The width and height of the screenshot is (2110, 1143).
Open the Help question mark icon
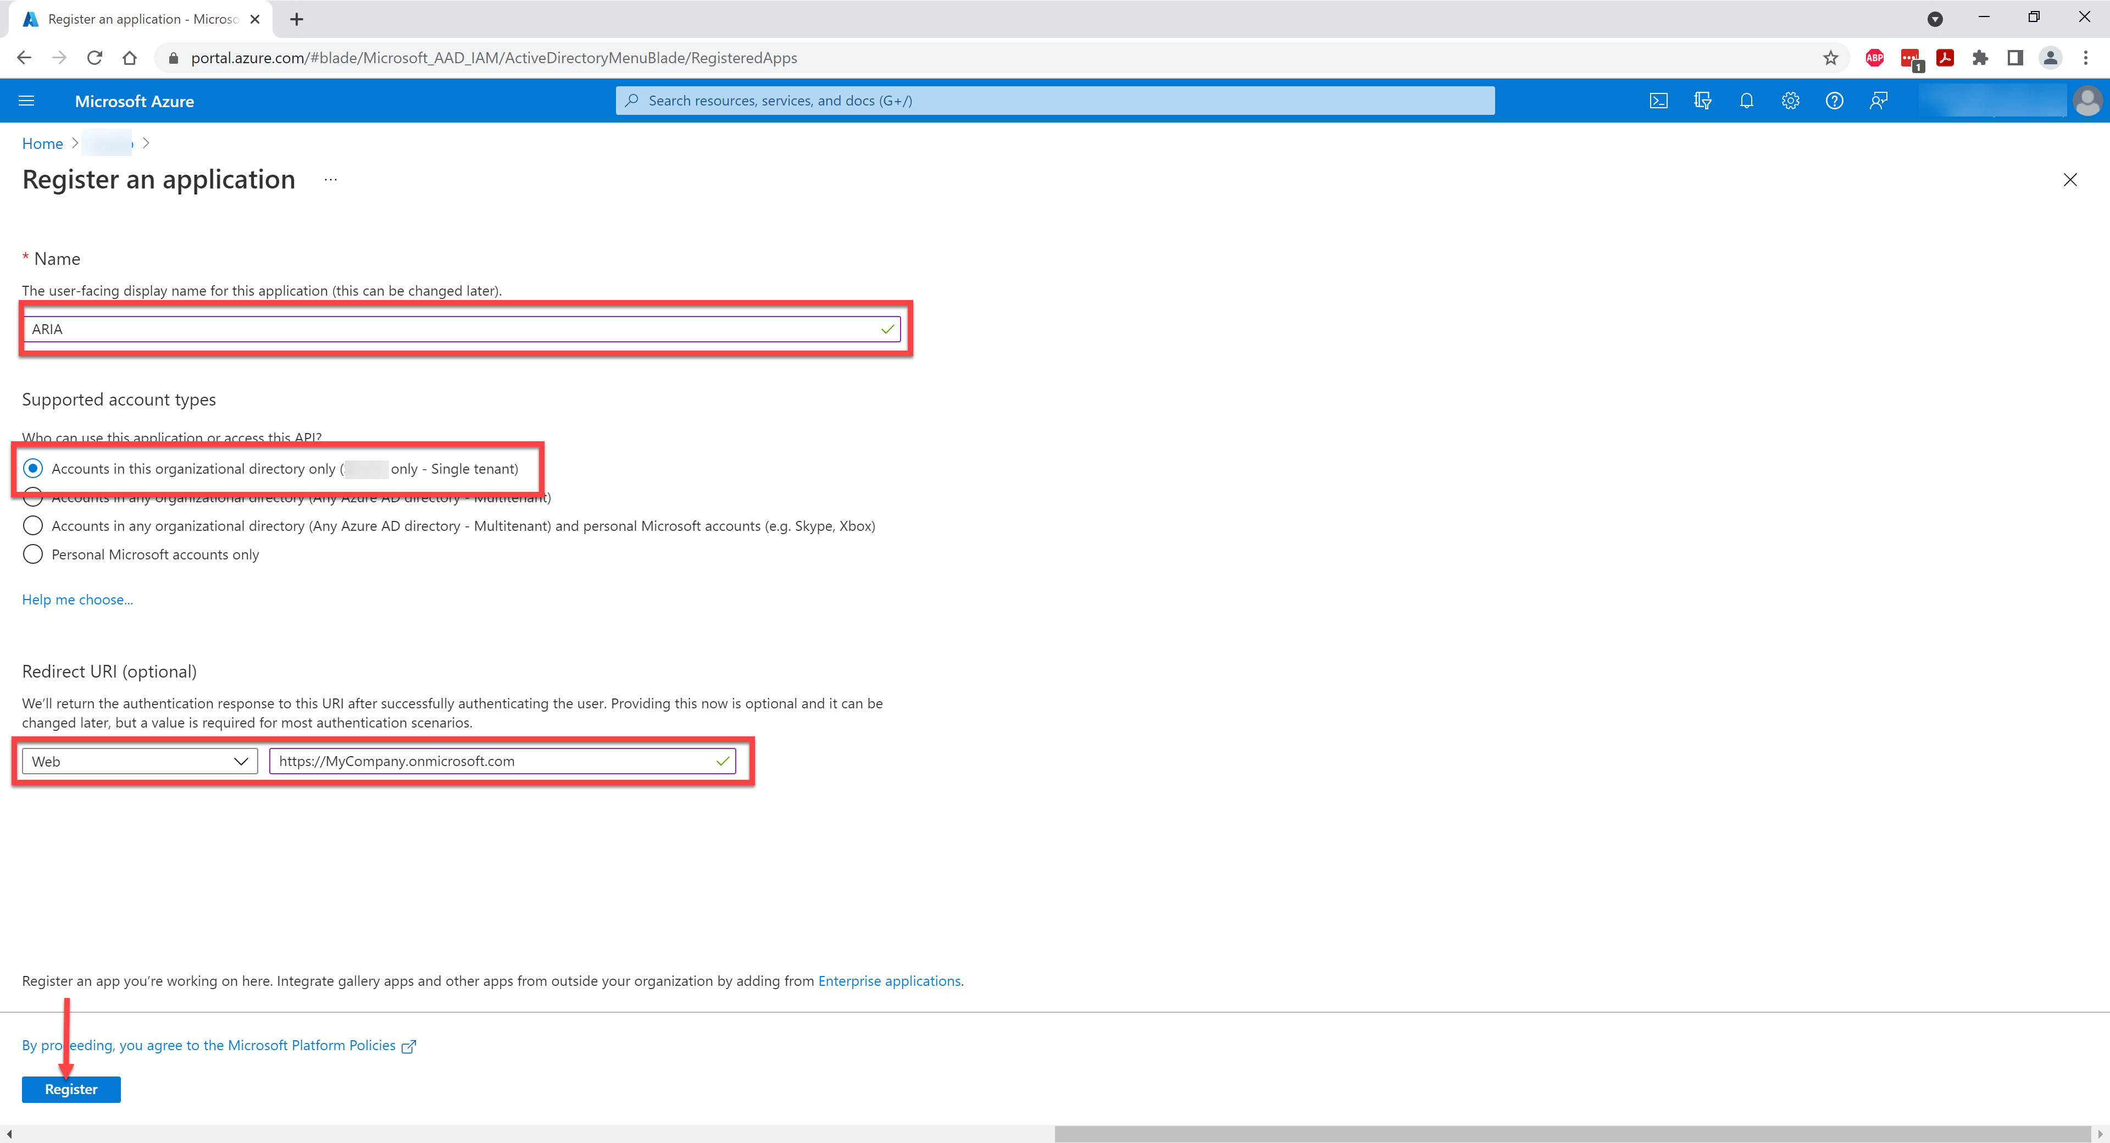pos(1834,101)
